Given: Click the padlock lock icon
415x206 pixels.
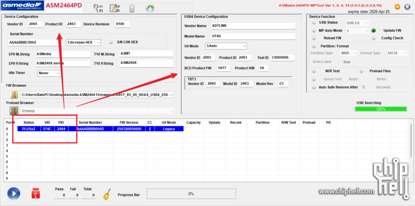Looking at the screenshot, I should click(x=132, y=8).
